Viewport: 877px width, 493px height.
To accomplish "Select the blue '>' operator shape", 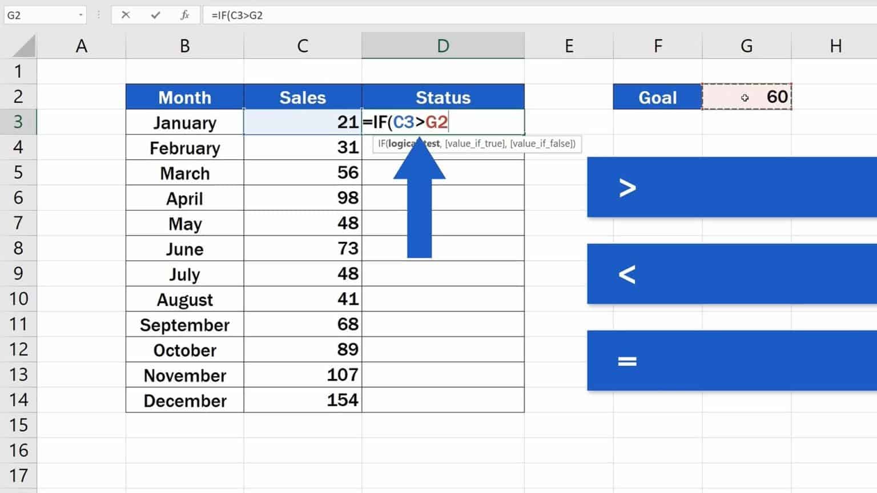I will [731, 187].
